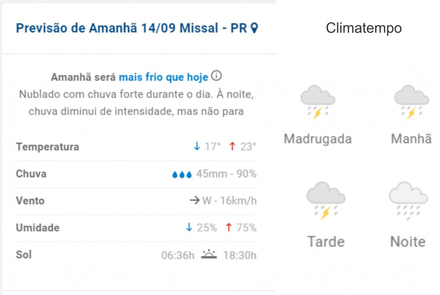
Task: Select the Umidade row label
Action: 37,227
